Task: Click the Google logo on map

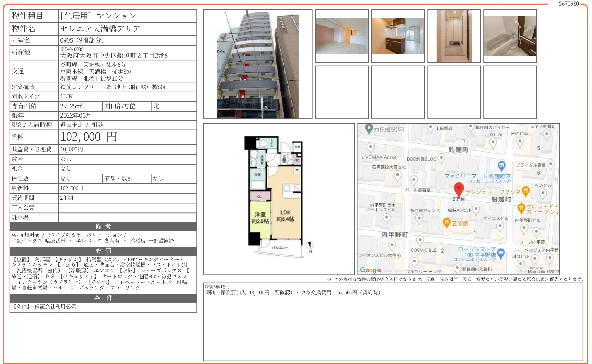Action: coord(371,270)
